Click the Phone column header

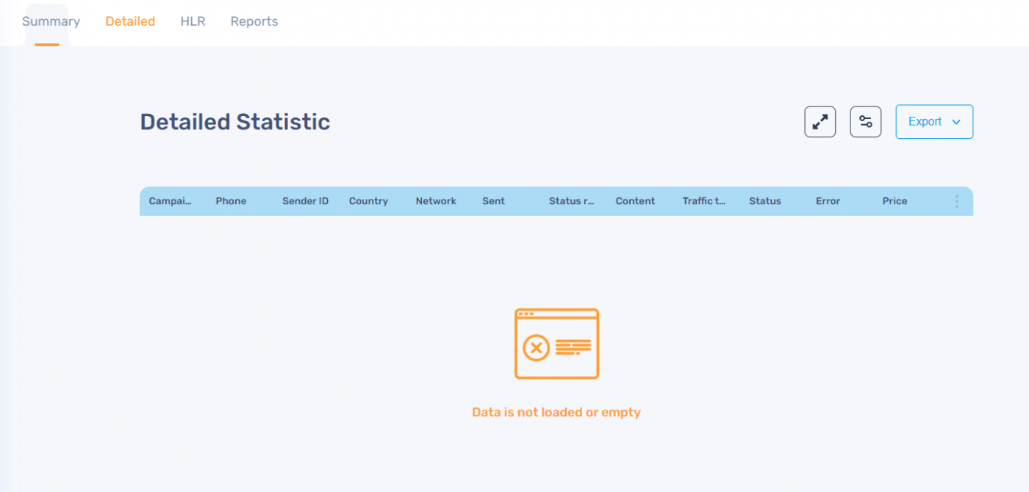[x=231, y=201]
